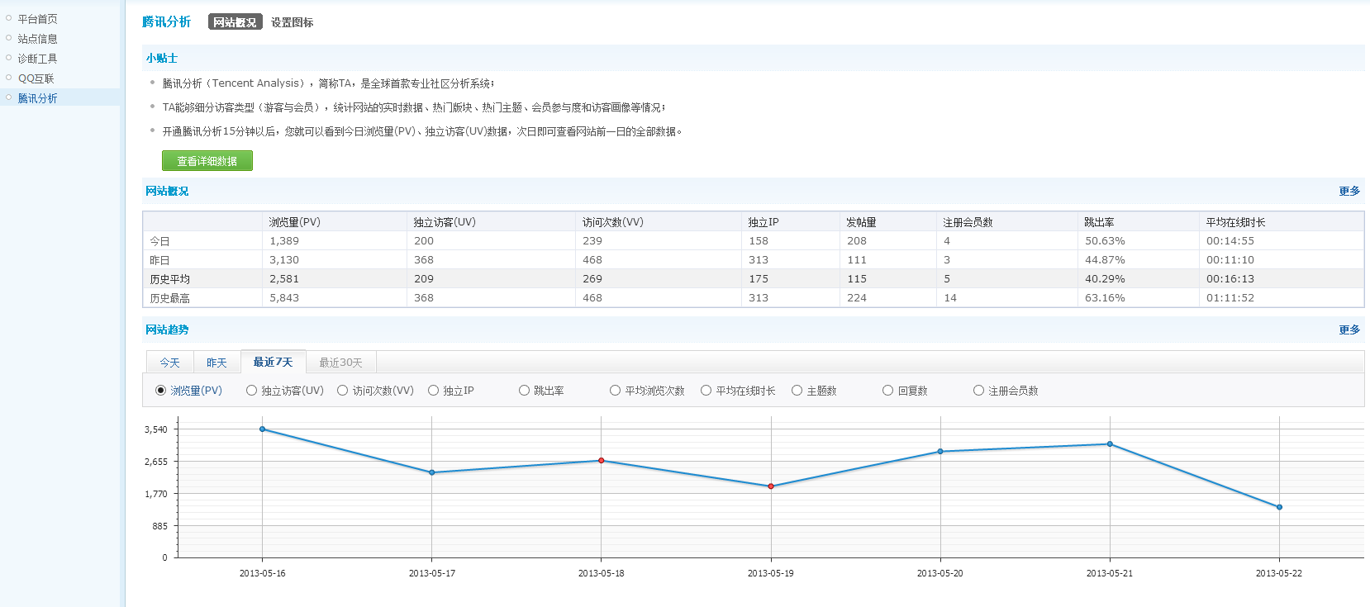The image size is (1370, 607).
Task: Open 平台首页 in the sidebar
Action: [x=37, y=19]
